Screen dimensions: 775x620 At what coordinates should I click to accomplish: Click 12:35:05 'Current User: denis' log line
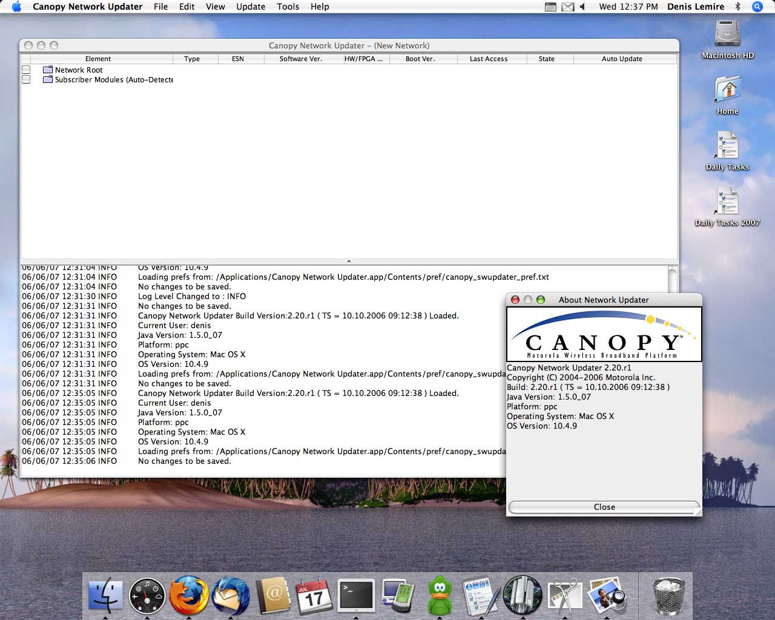coord(174,403)
